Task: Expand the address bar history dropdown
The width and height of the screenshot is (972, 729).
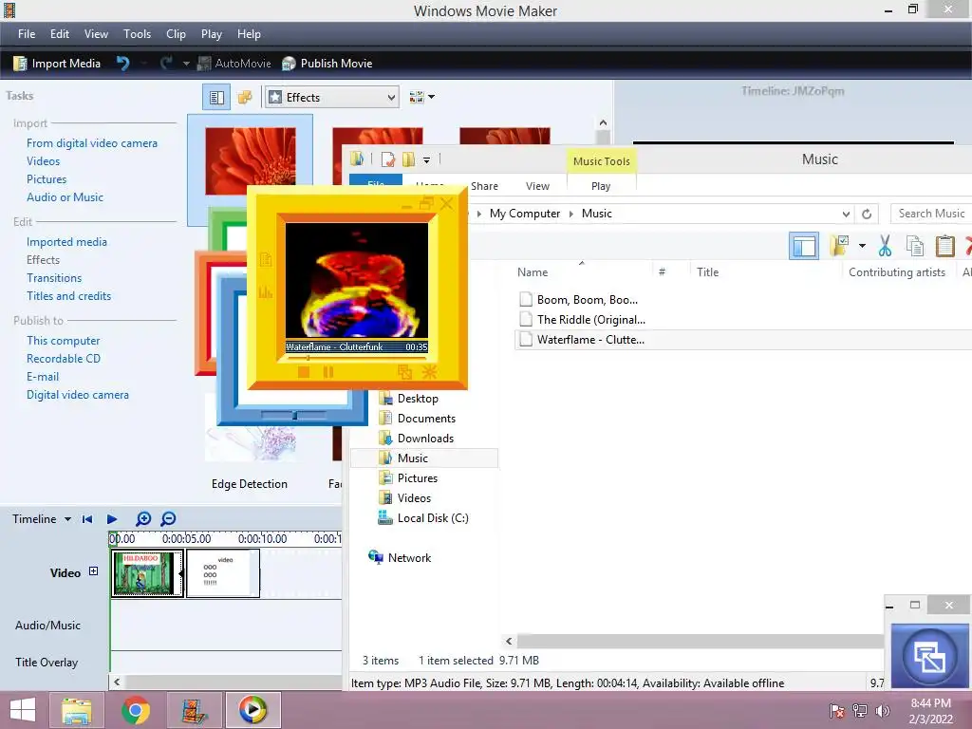Action: [x=846, y=214]
